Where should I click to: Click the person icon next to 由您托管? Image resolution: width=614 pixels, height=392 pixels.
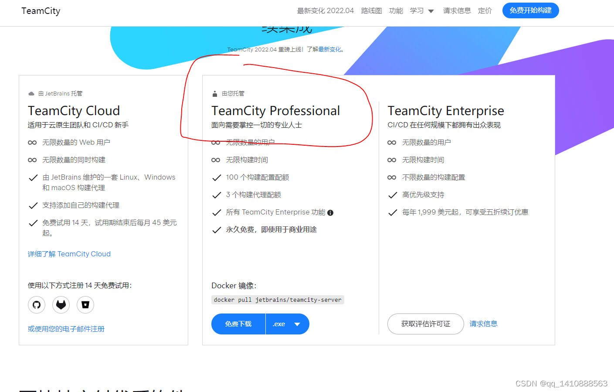tap(214, 94)
